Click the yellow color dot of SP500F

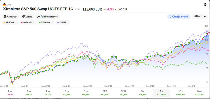pos(4,23)
